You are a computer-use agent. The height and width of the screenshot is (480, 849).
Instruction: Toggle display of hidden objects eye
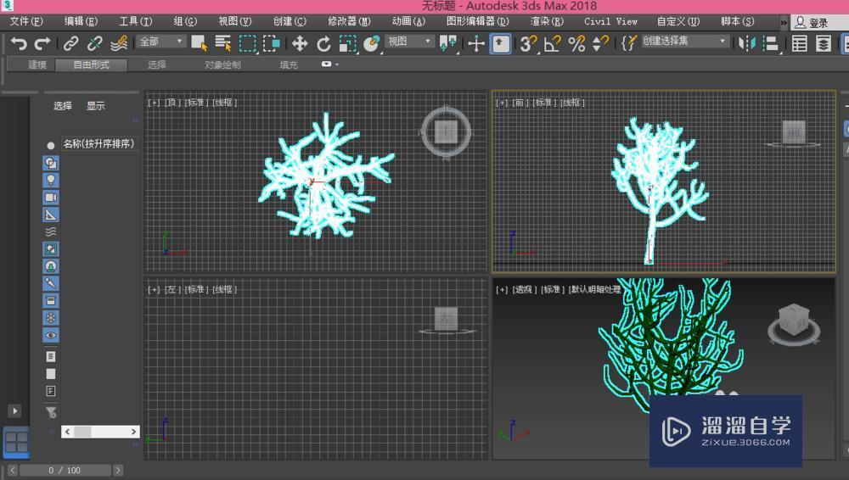click(x=51, y=336)
